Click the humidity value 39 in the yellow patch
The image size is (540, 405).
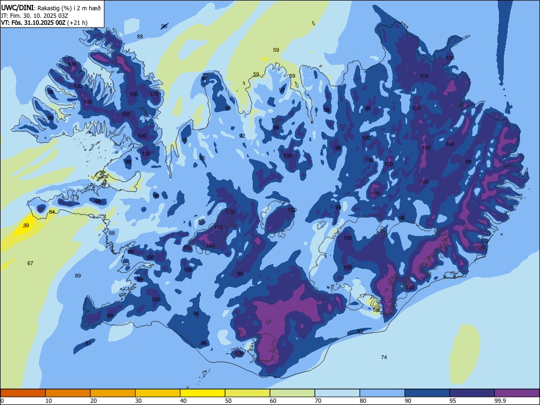[x=26, y=226]
